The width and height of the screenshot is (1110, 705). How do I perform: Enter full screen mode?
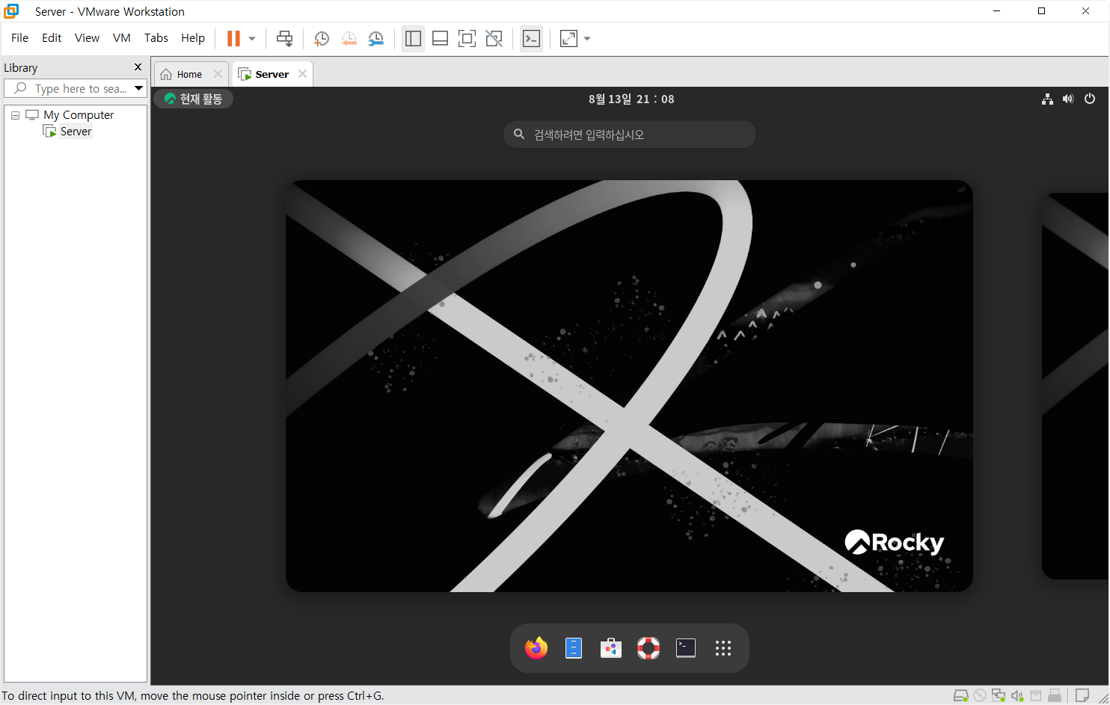[x=467, y=38]
